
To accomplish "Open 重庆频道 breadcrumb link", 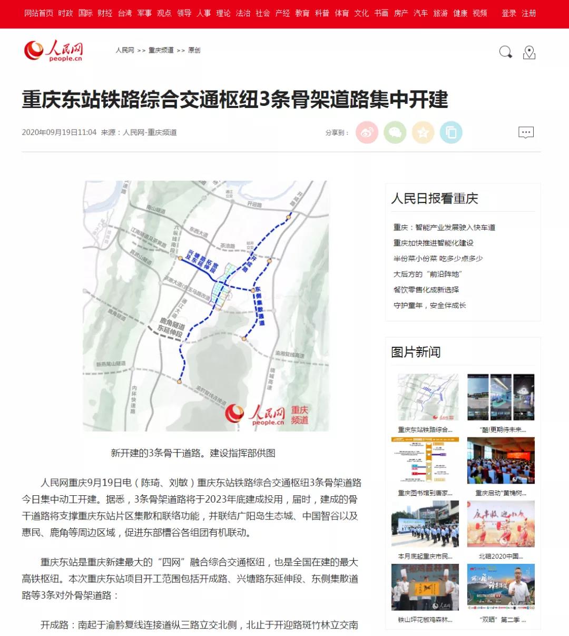I will [161, 51].
